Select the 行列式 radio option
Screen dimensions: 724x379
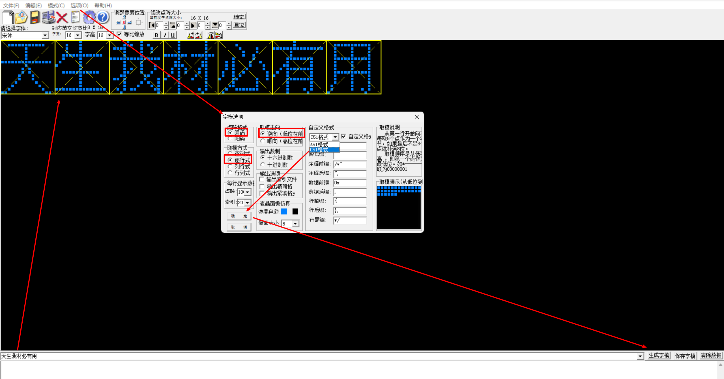tap(230, 173)
